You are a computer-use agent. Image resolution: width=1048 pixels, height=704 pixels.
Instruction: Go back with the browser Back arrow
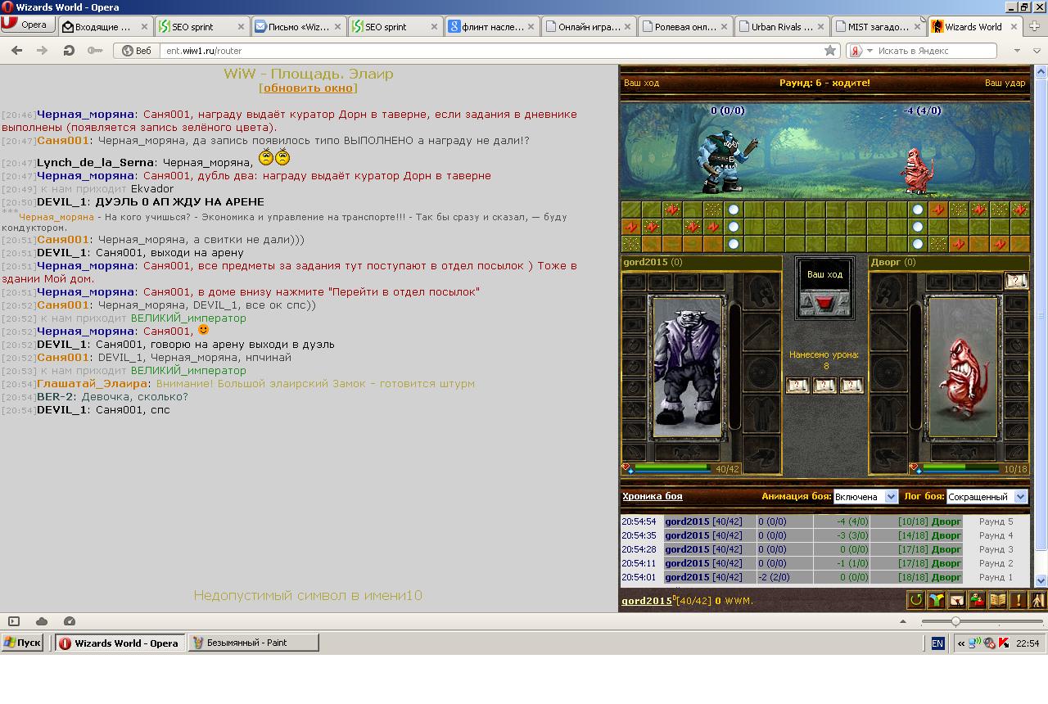coord(16,50)
